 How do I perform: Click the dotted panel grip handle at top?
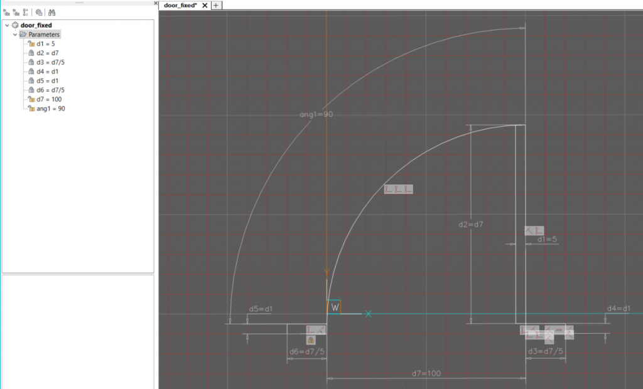tap(80, 3)
